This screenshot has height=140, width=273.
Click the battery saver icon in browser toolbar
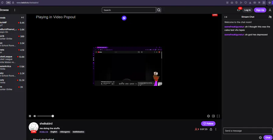tap(255, 3)
